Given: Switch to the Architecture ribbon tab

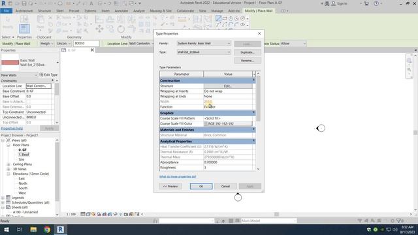Looking at the screenshot, I should click(x=24, y=11).
